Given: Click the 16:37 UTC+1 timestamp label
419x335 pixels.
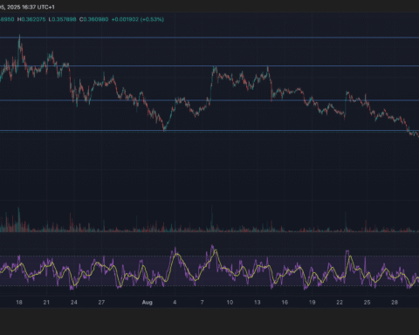Looking at the screenshot, I should (x=38, y=7).
